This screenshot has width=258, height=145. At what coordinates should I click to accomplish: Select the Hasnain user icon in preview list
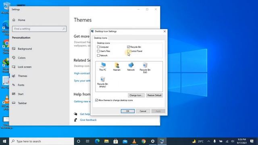click(x=117, y=66)
